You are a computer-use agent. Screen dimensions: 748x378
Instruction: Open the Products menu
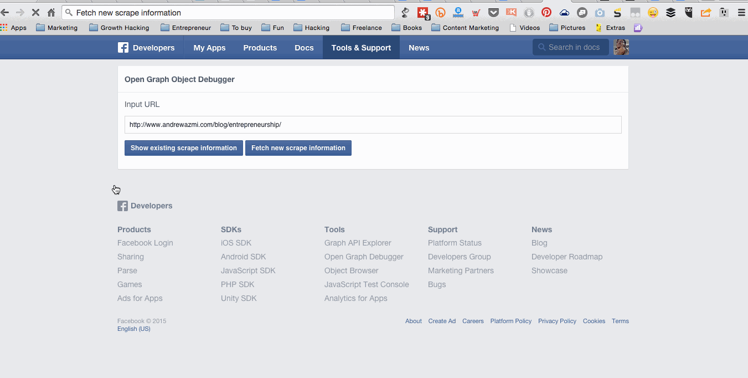click(260, 48)
